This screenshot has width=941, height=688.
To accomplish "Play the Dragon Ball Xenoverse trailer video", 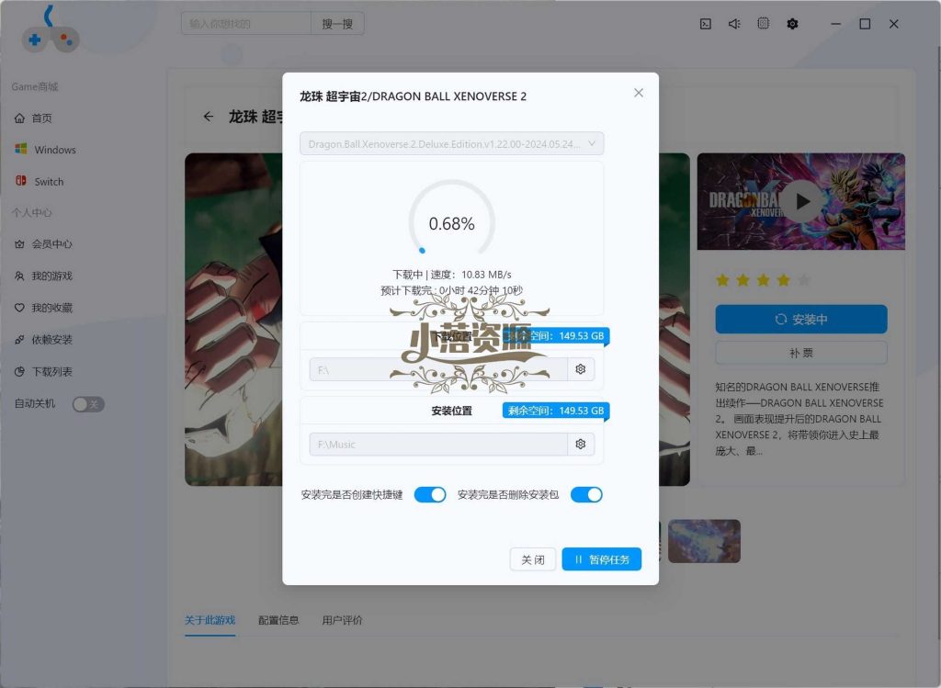I will click(x=801, y=201).
